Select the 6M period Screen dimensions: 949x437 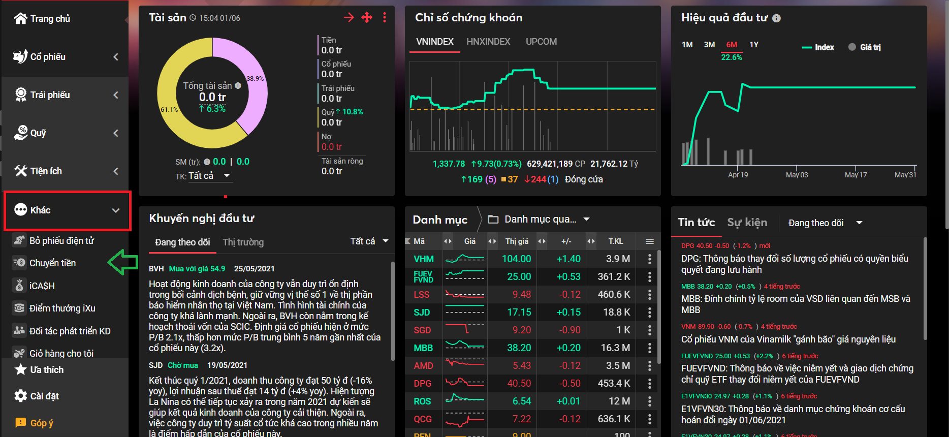[732, 45]
